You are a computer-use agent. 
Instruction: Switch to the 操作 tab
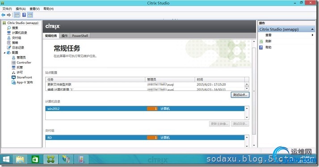pos(64,36)
